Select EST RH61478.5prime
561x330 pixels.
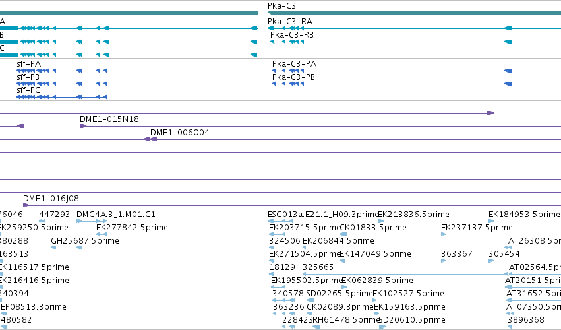click(345, 320)
